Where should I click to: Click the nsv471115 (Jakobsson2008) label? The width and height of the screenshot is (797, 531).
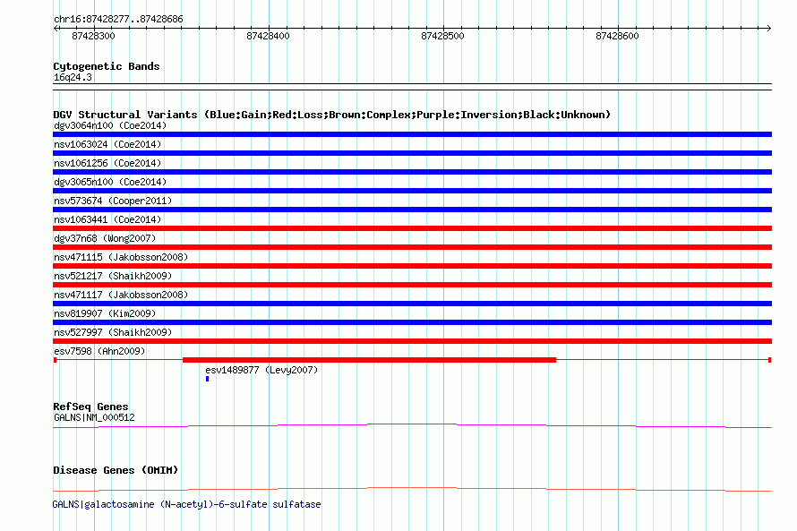(x=121, y=257)
